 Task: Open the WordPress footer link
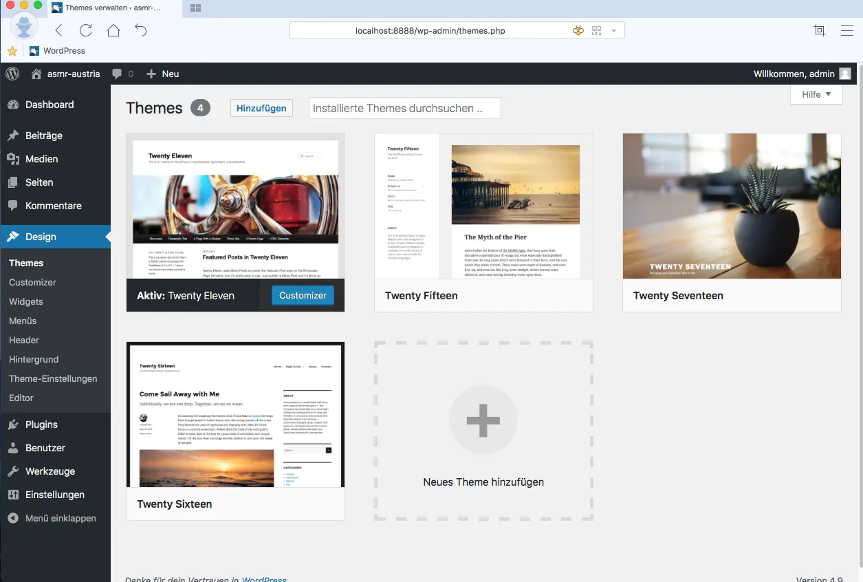pos(264,580)
